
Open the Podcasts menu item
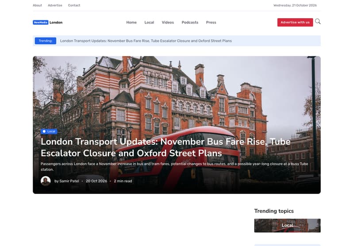coord(190,22)
